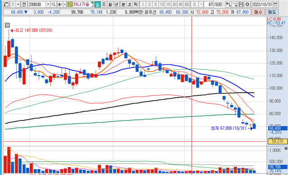Click the 전 button beside stock code
The width and height of the screenshot is (288, 175).
point(24,4)
